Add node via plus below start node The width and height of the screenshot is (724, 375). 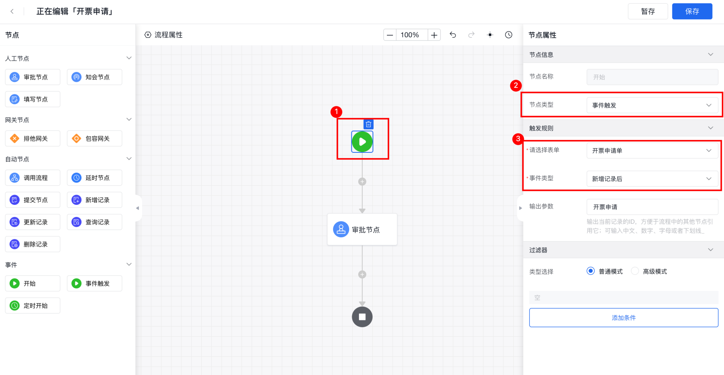click(362, 181)
